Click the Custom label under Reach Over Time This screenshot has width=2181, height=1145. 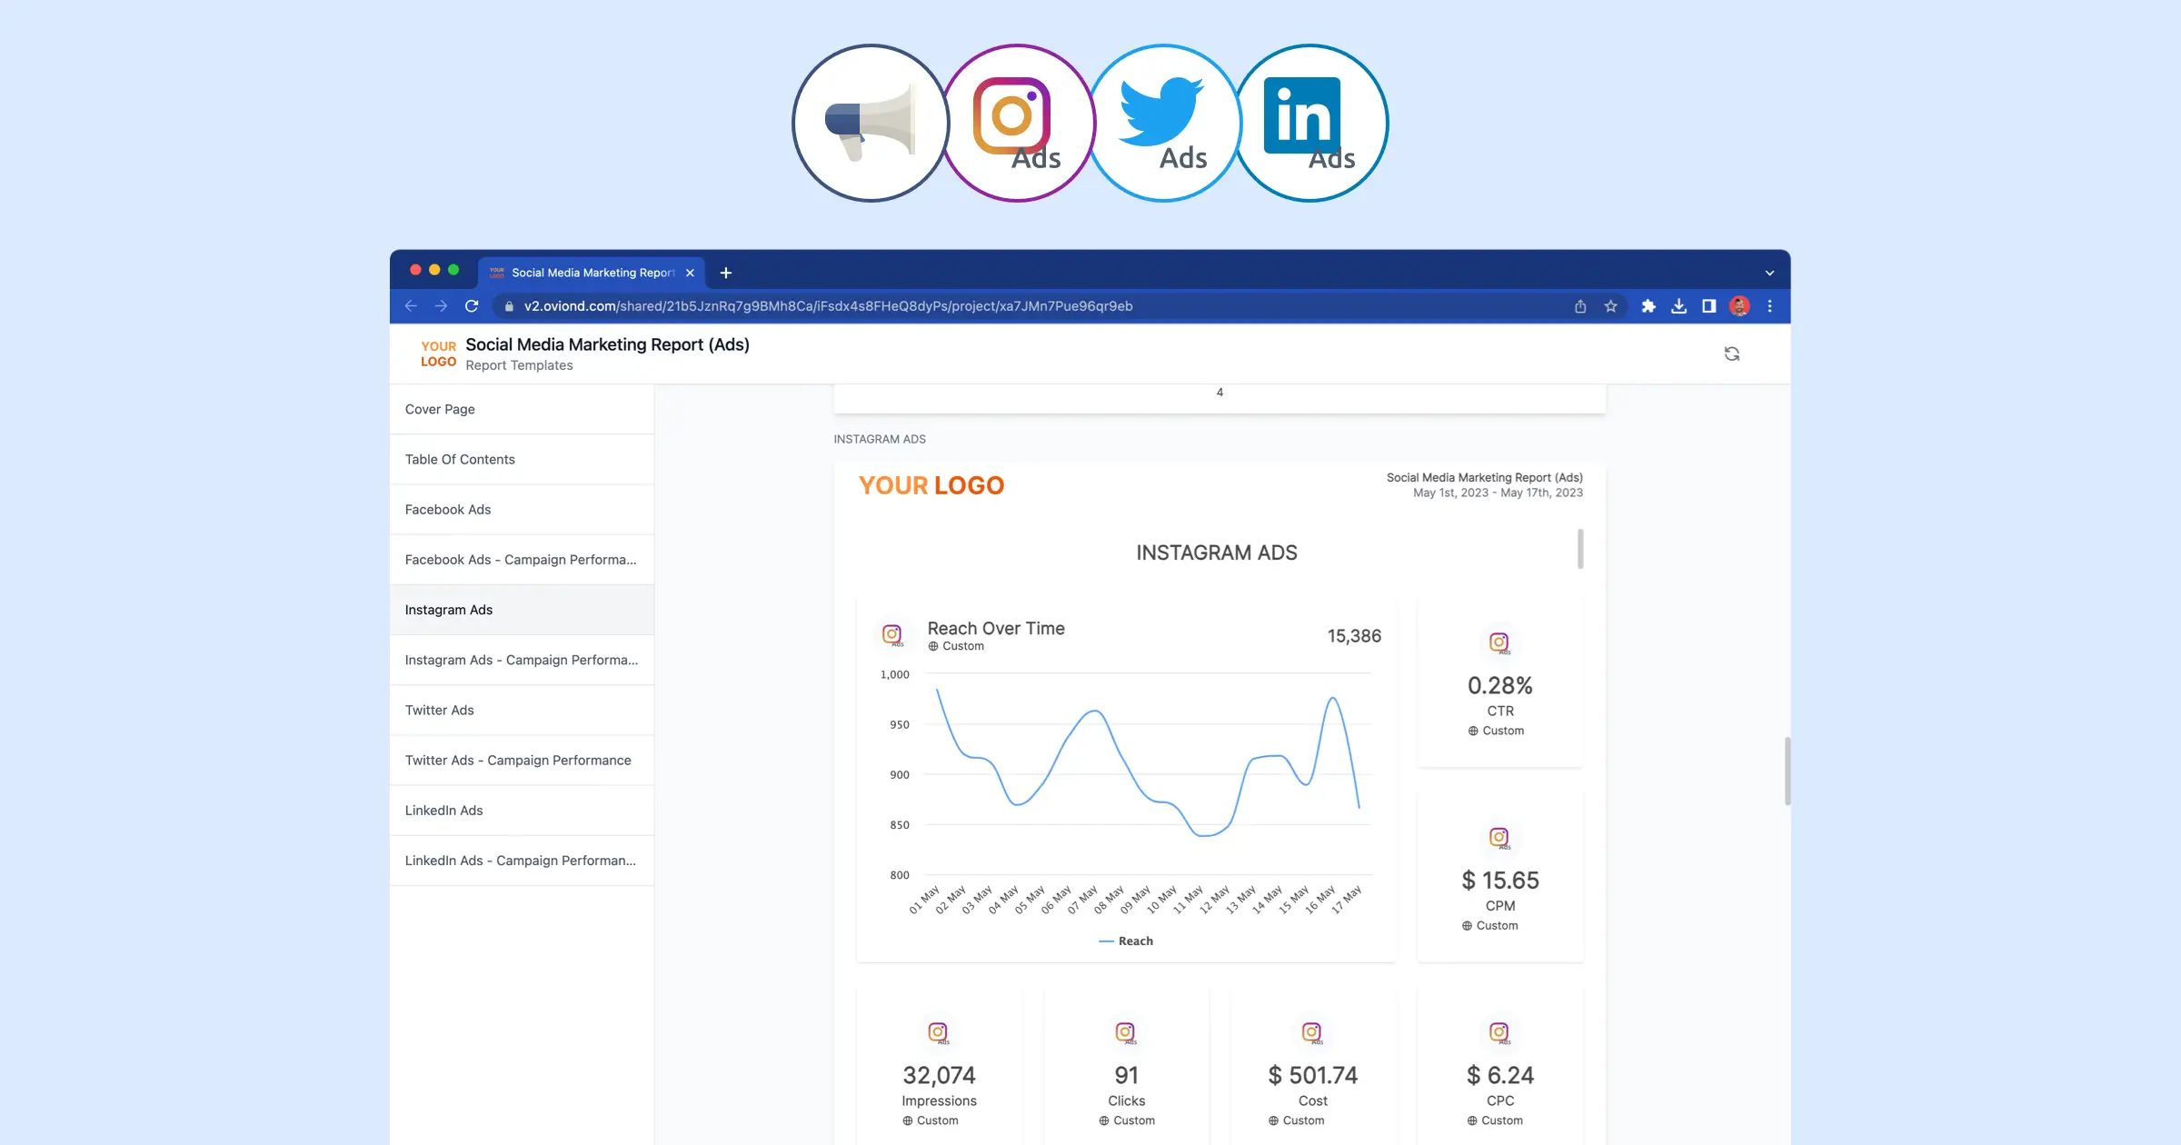click(956, 646)
